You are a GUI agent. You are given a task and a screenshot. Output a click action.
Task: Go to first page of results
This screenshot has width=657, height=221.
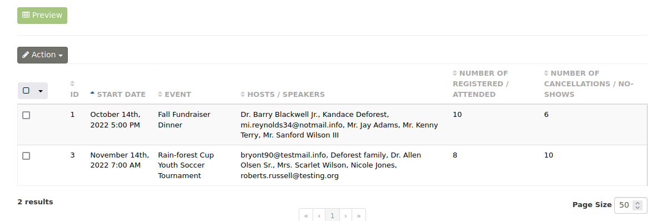point(306,215)
